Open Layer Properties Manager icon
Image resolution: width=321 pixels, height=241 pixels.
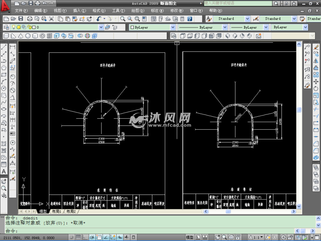[x=6, y=27]
